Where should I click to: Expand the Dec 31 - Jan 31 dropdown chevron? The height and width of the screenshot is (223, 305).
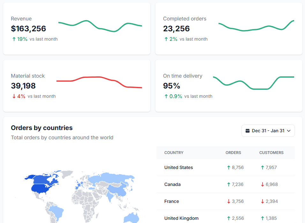[x=289, y=131]
